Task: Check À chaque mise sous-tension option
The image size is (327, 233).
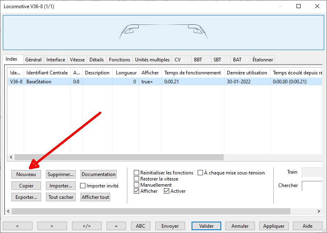Action: pos(200,173)
